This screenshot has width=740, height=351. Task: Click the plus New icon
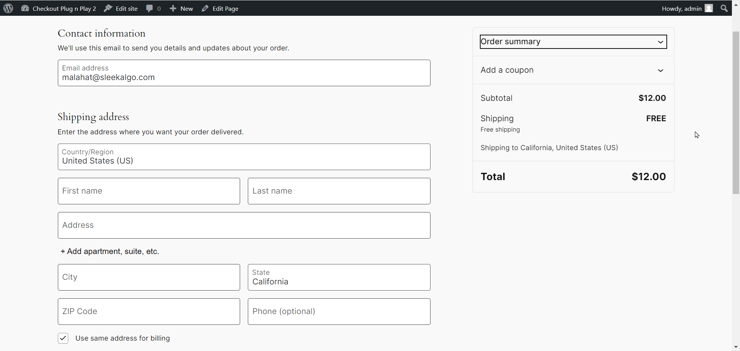tap(173, 8)
